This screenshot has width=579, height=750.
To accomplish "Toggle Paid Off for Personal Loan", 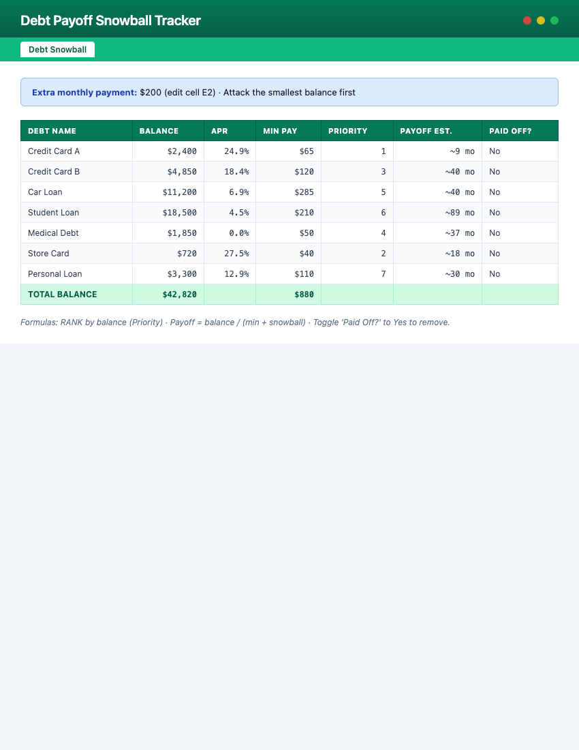I will 520,274.
